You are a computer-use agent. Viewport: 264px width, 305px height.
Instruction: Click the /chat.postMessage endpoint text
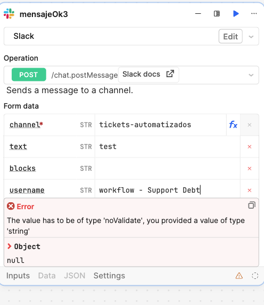point(85,75)
